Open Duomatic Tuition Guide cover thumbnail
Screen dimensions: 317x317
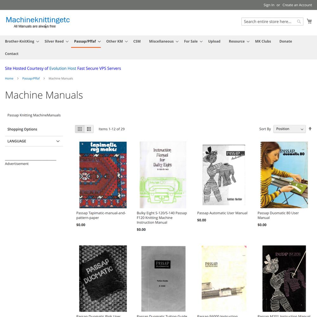[x=163, y=279]
